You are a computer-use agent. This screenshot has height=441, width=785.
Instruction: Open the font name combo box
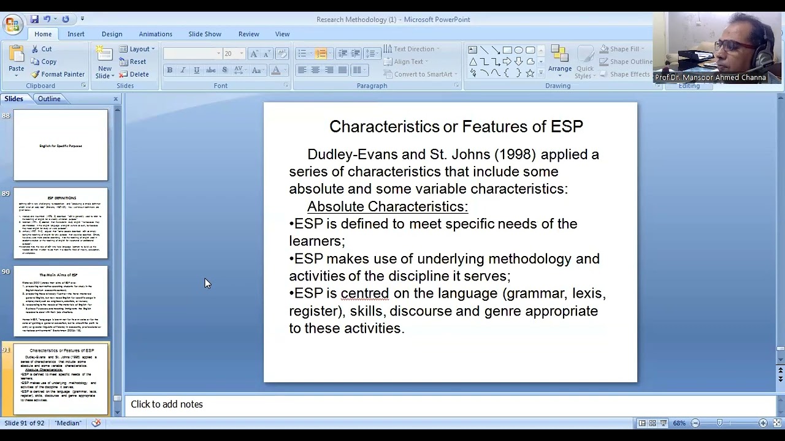193,53
